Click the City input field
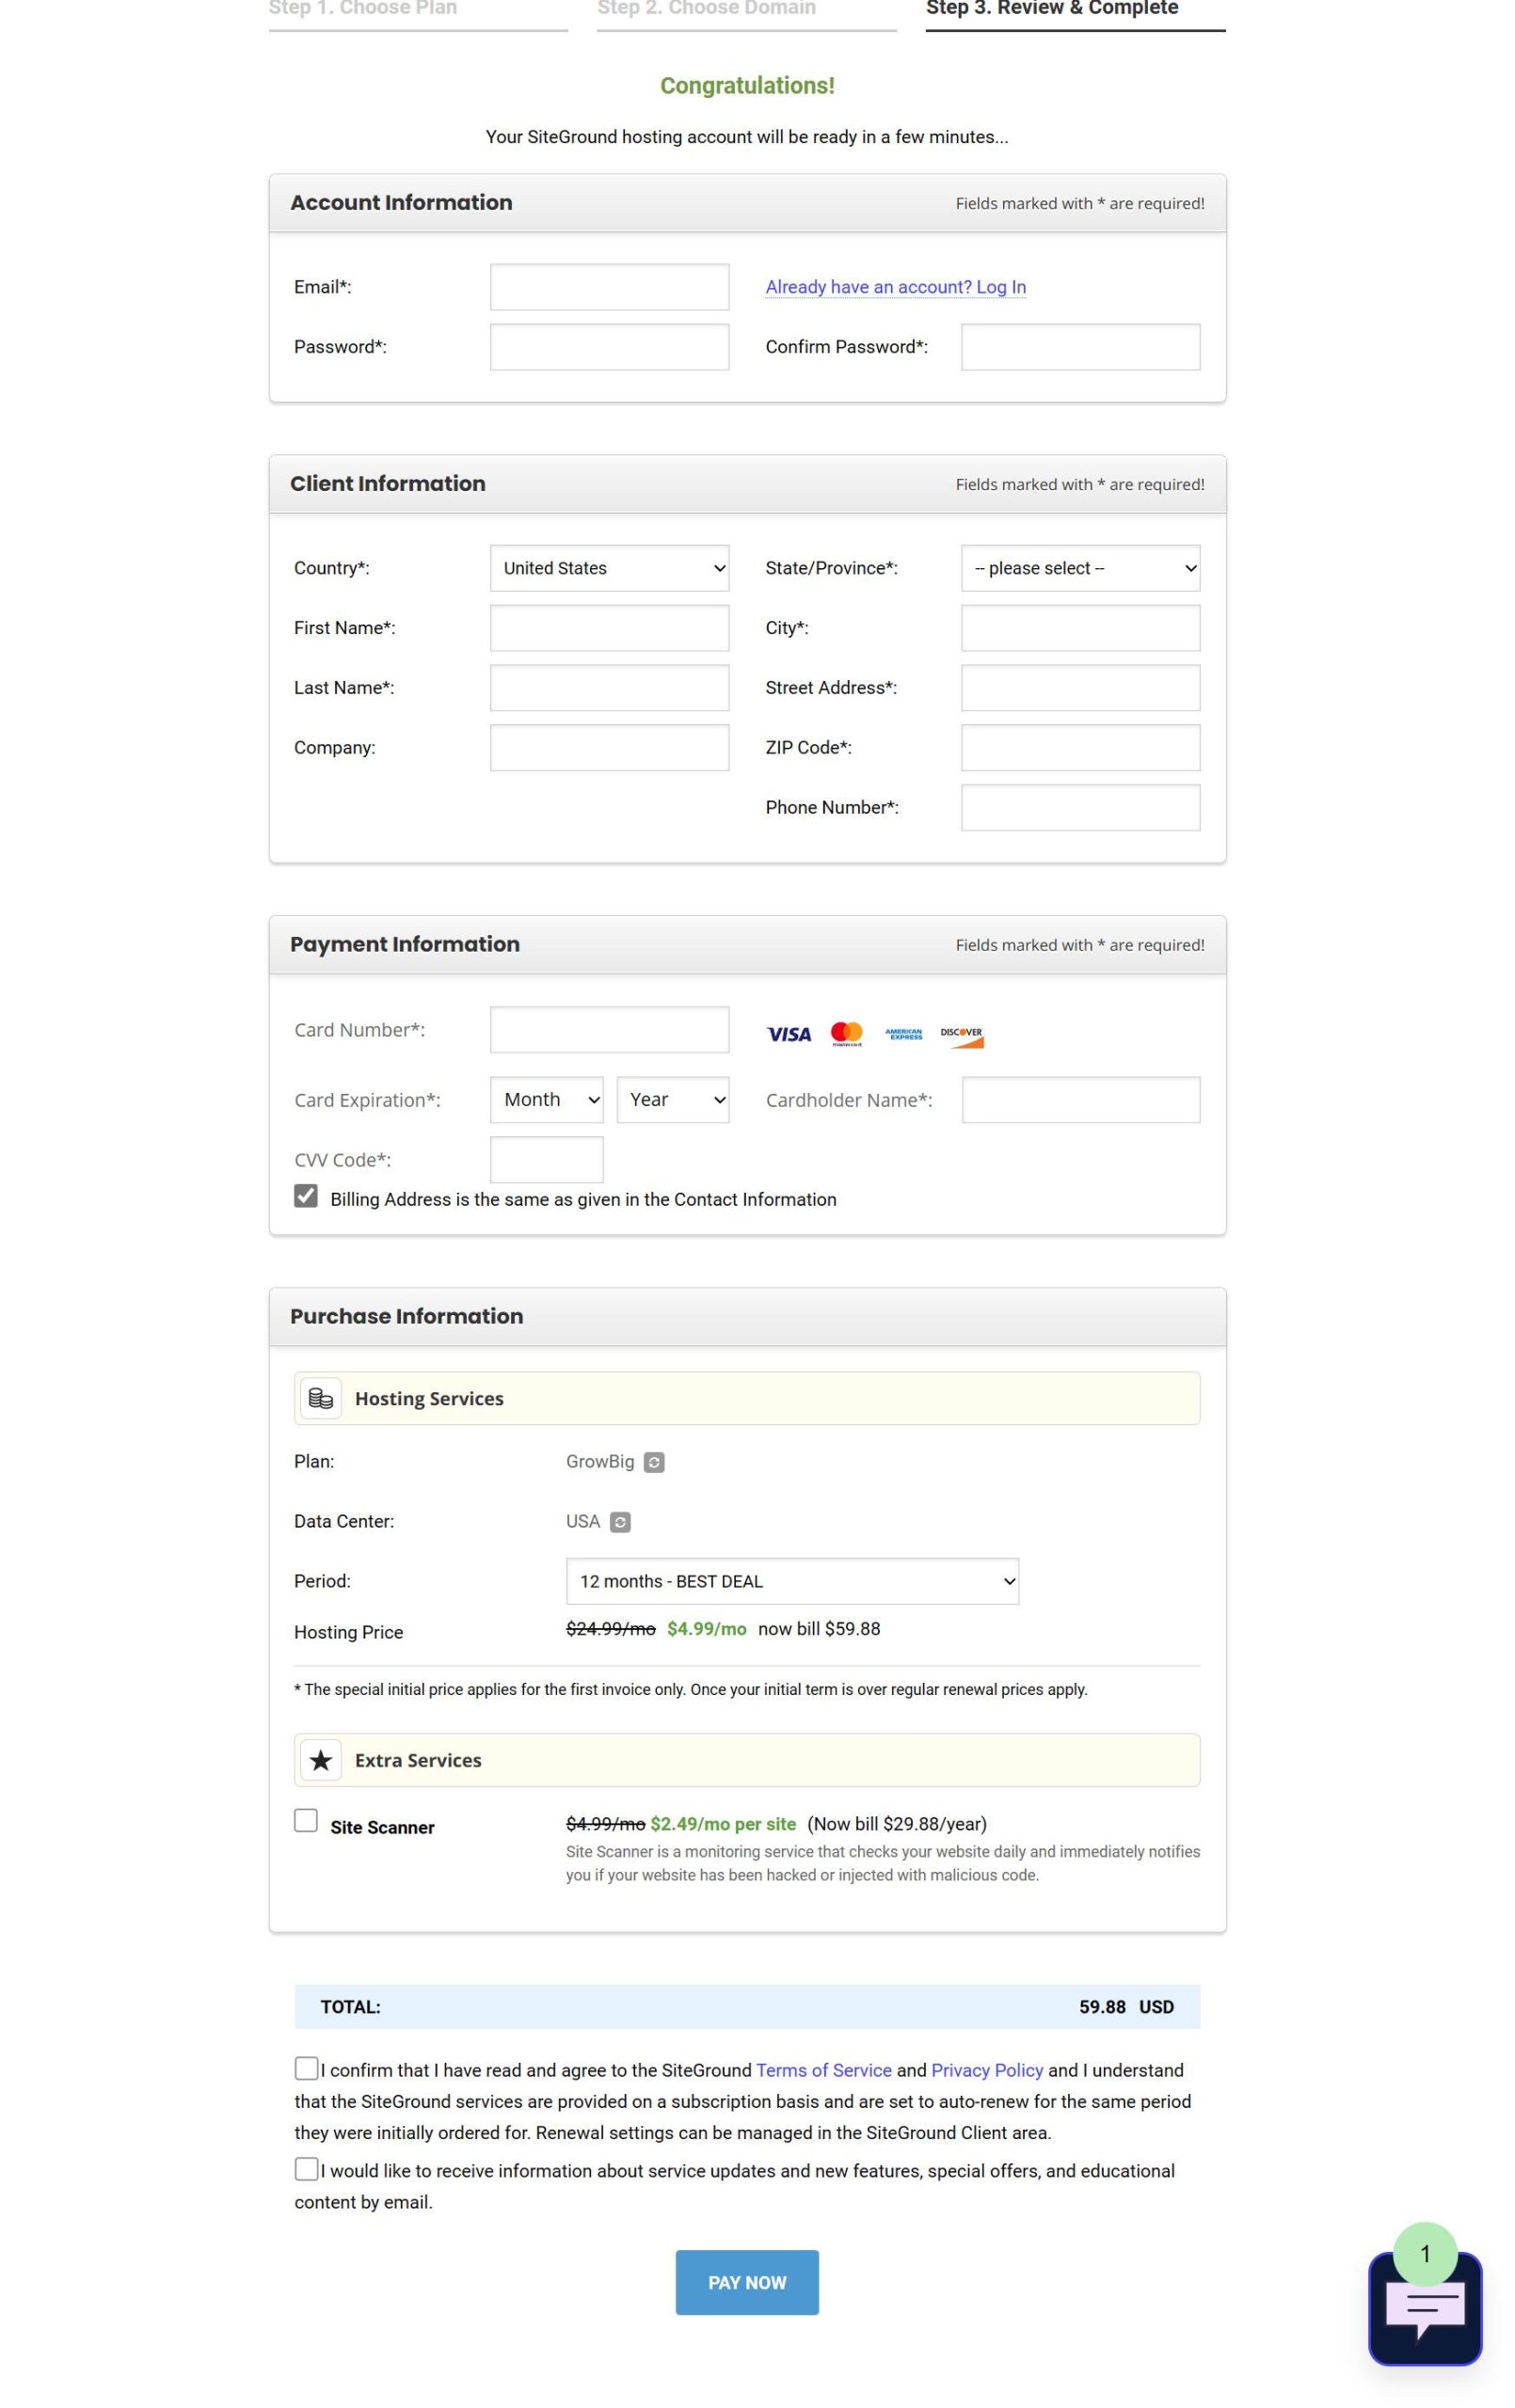This screenshot has height=2408, width=1515. tap(1080, 628)
